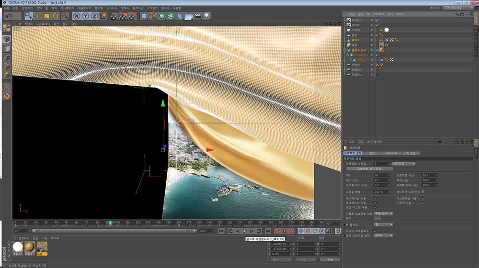Open the deformer capsule icon
The width and height of the screenshot is (479, 268).
(x=180, y=16)
